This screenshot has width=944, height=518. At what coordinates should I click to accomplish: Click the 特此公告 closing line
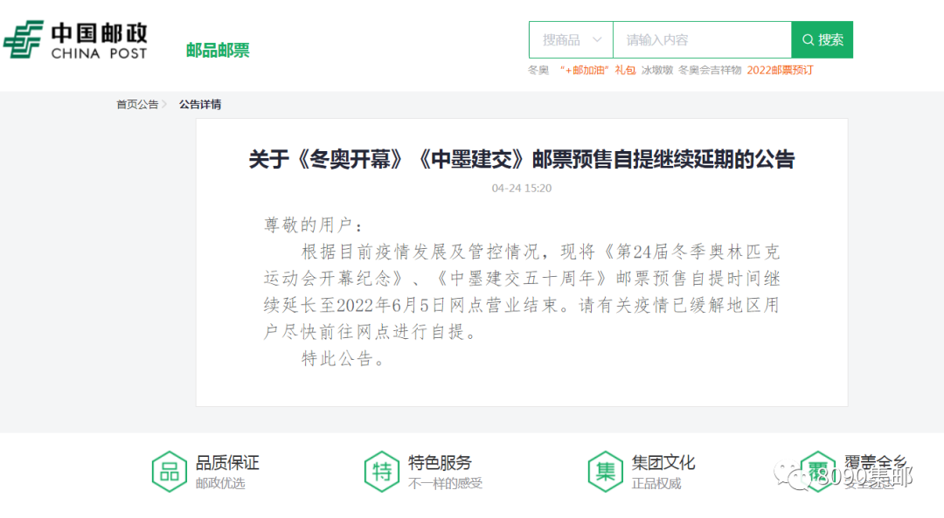click(344, 358)
